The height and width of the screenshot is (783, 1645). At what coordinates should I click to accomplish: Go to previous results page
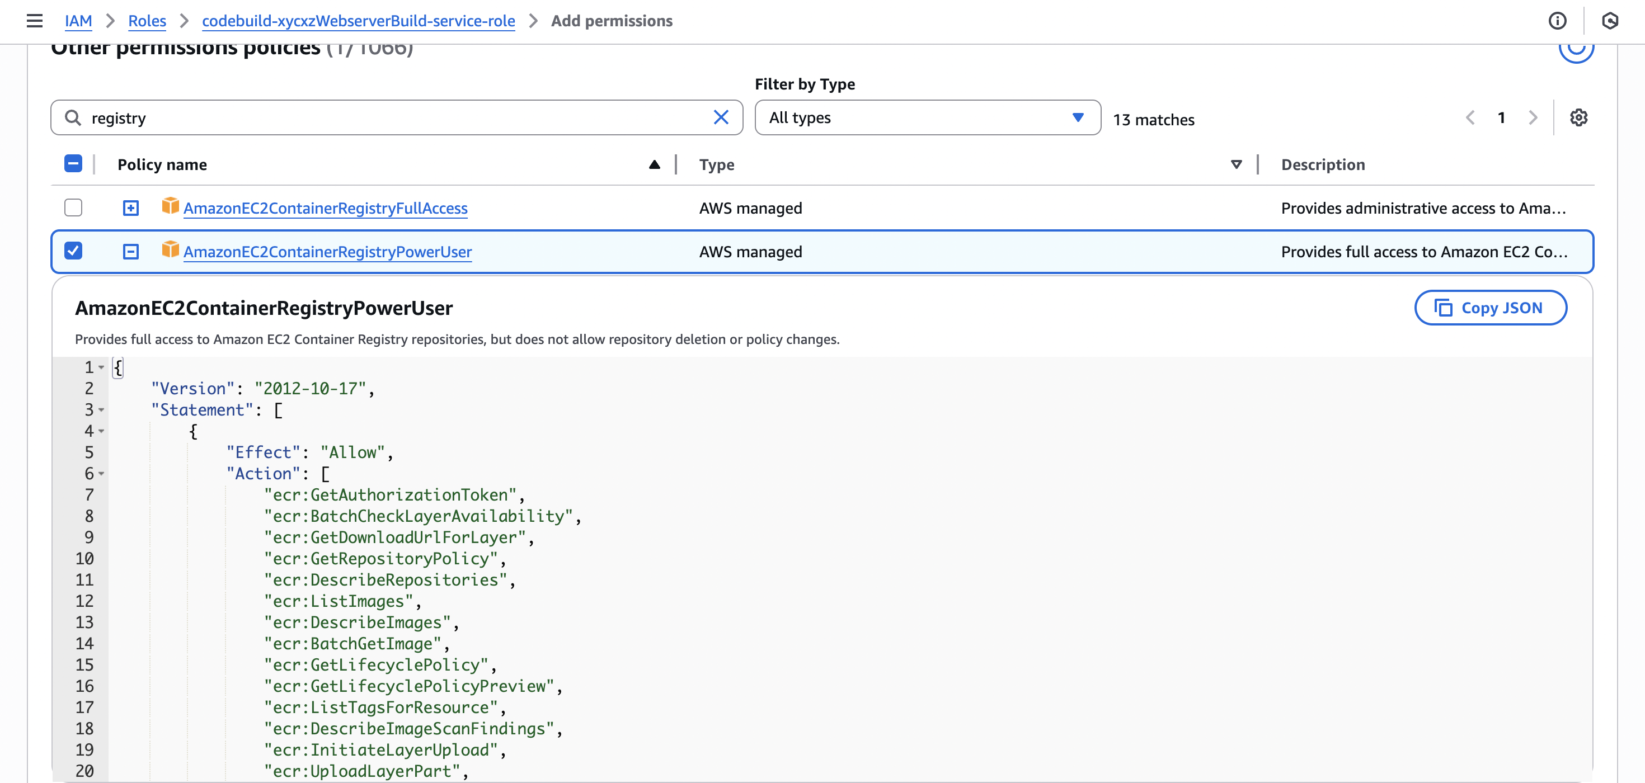point(1470,117)
